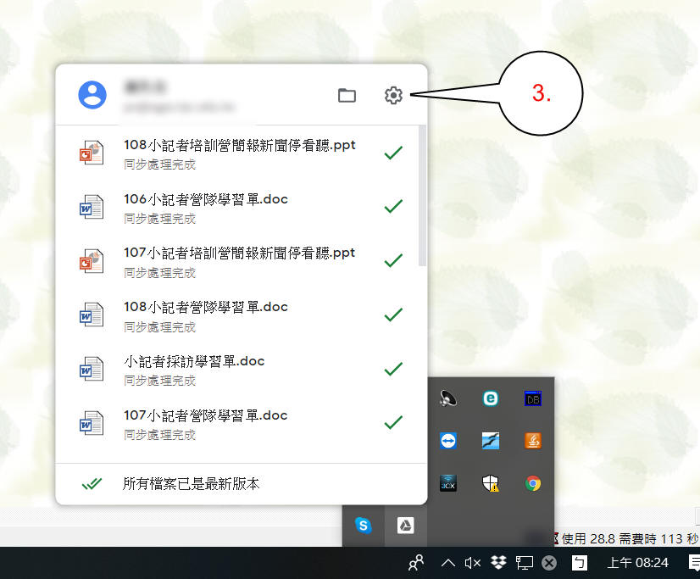Screen dimensions: 700x579
Task: Click sync checkmark for 107小記者營隊學習單.doc
Action: click(x=393, y=422)
